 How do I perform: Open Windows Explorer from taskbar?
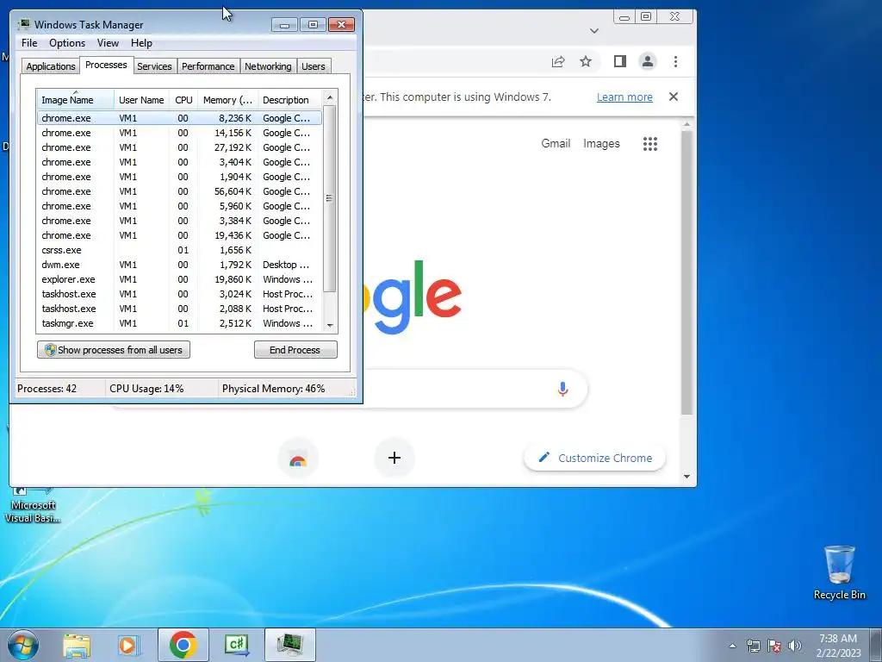click(77, 645)
